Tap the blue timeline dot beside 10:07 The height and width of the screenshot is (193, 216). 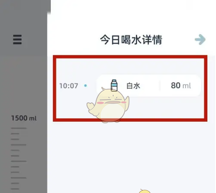pyautogui.click(x=86, y=86)
